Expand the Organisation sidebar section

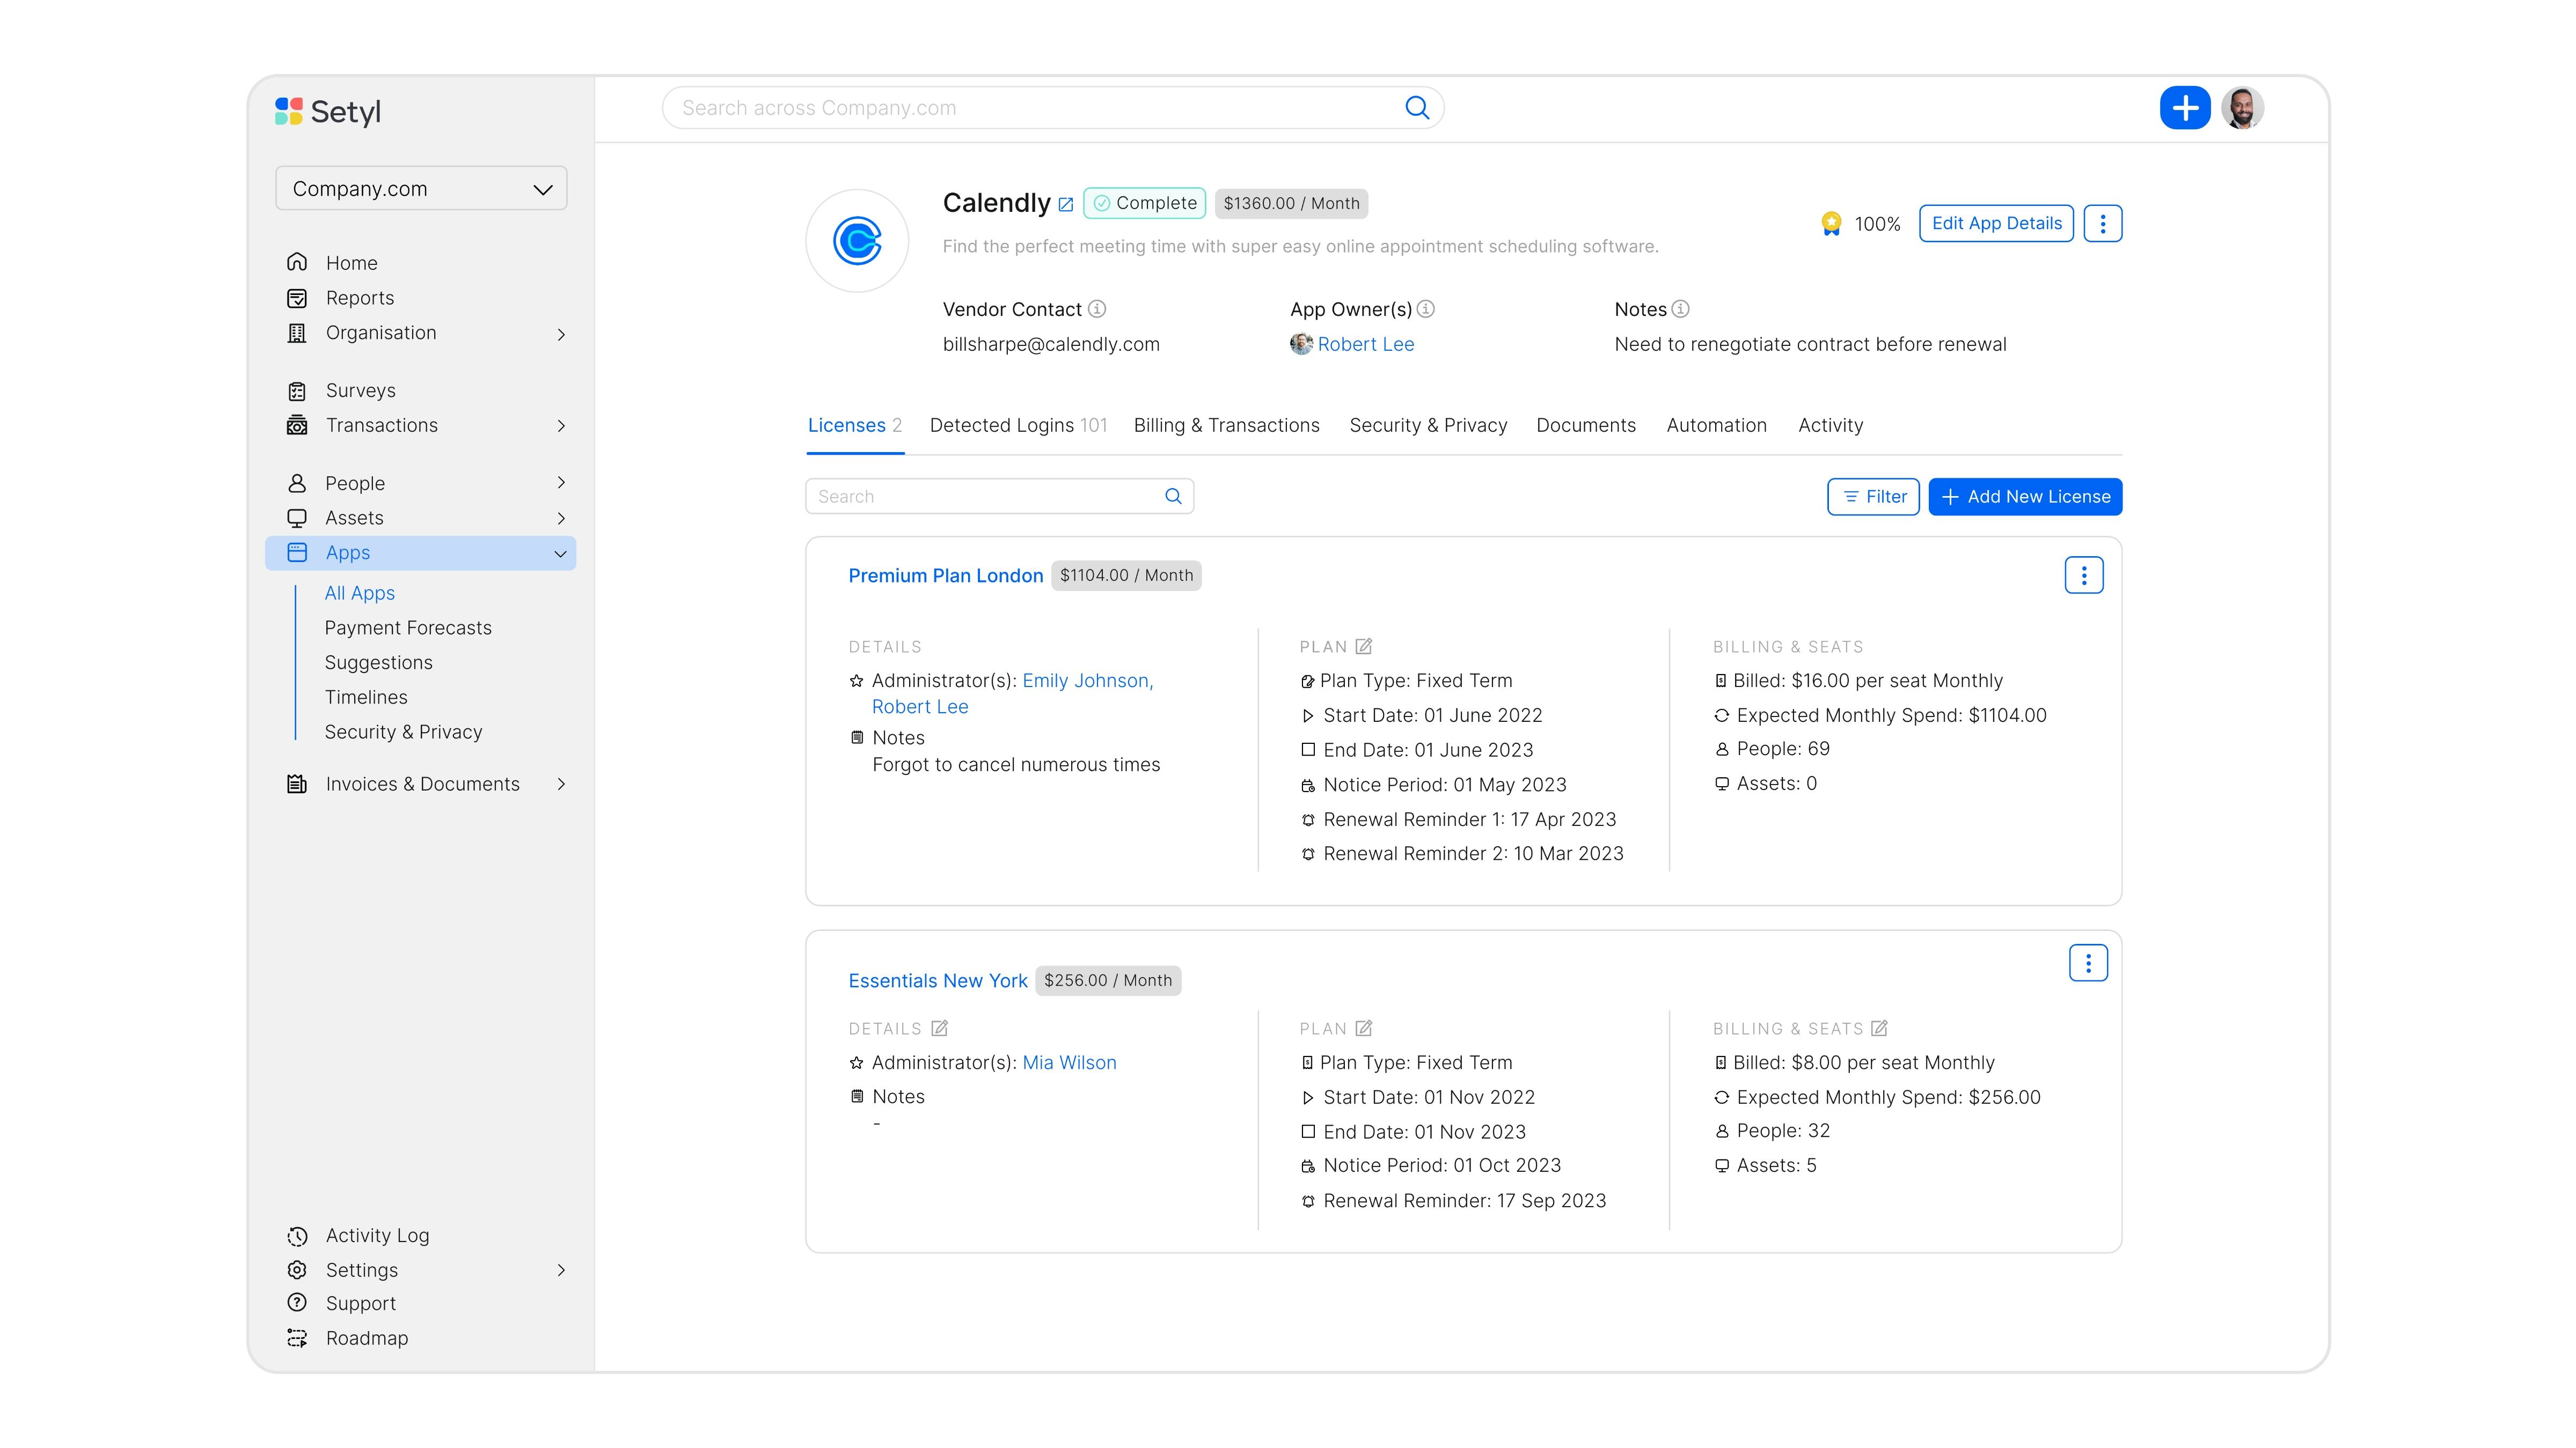[x=561, y=334]
